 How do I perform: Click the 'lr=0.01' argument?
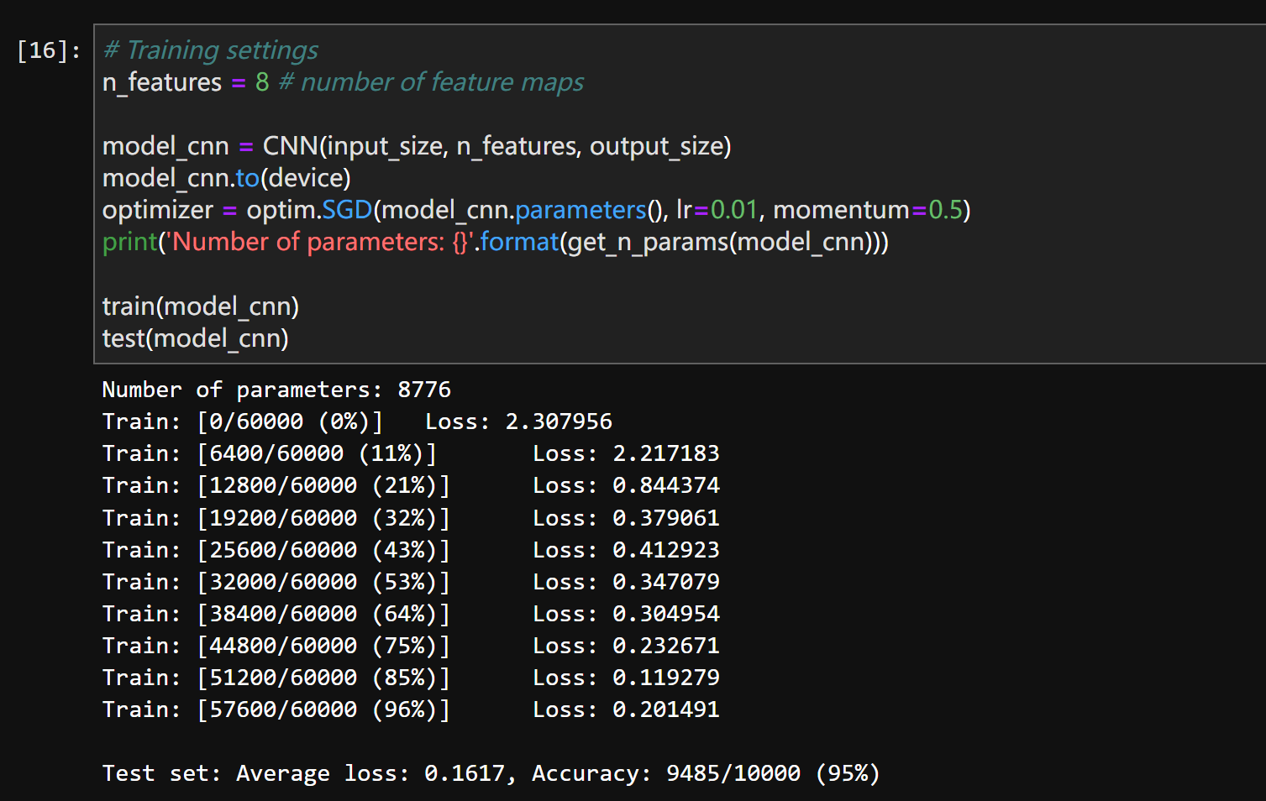point(717,210)
